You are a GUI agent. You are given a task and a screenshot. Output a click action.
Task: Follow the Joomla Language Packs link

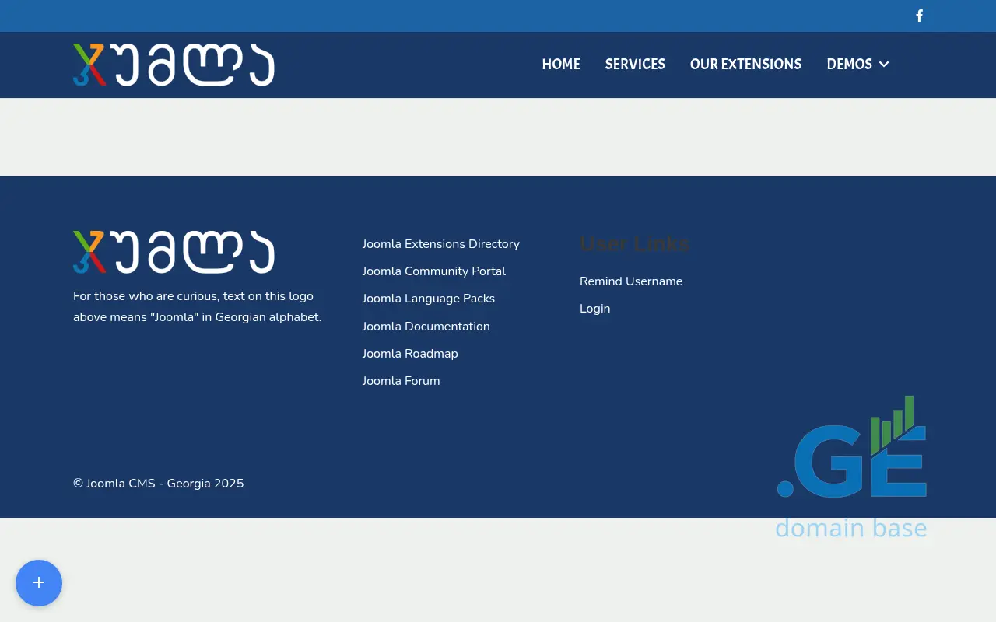(x=428, y=299)
